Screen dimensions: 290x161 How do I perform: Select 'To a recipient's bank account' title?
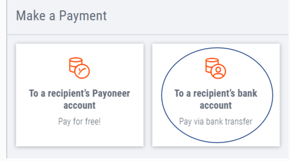coord(216,99)
